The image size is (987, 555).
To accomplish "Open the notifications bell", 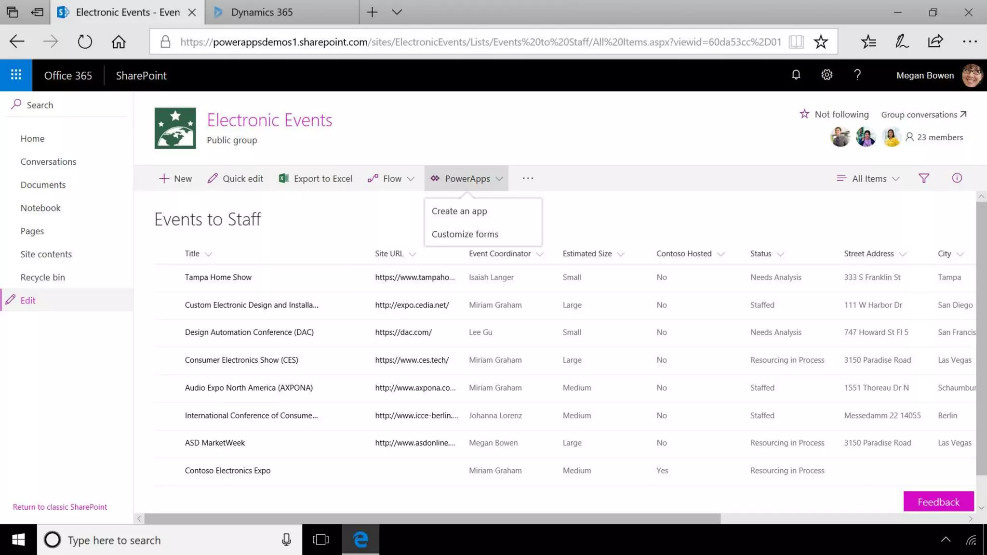I will (796, 75).
